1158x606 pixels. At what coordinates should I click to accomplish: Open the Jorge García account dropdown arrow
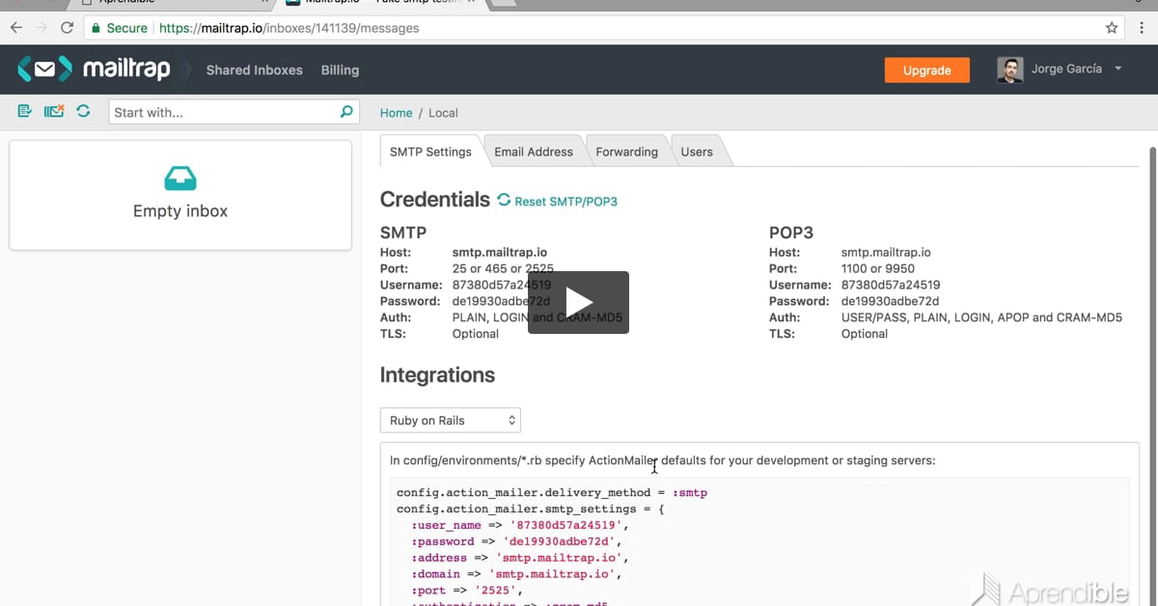[1118, 69]
